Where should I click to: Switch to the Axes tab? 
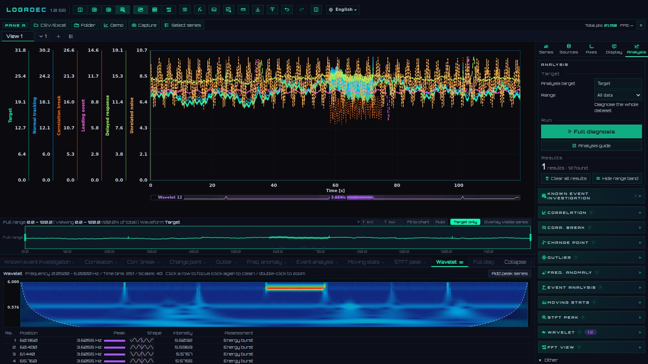click(591, 49)
